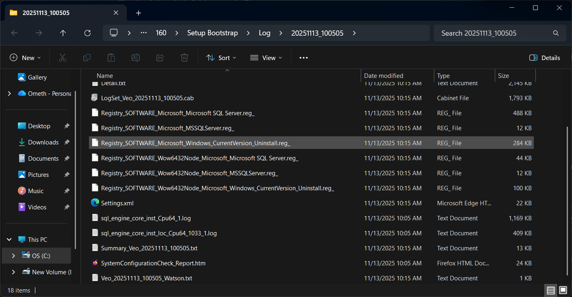
Task: Expand the Ometh - Personal OneDrive node
Action: (x=9, y=93)
